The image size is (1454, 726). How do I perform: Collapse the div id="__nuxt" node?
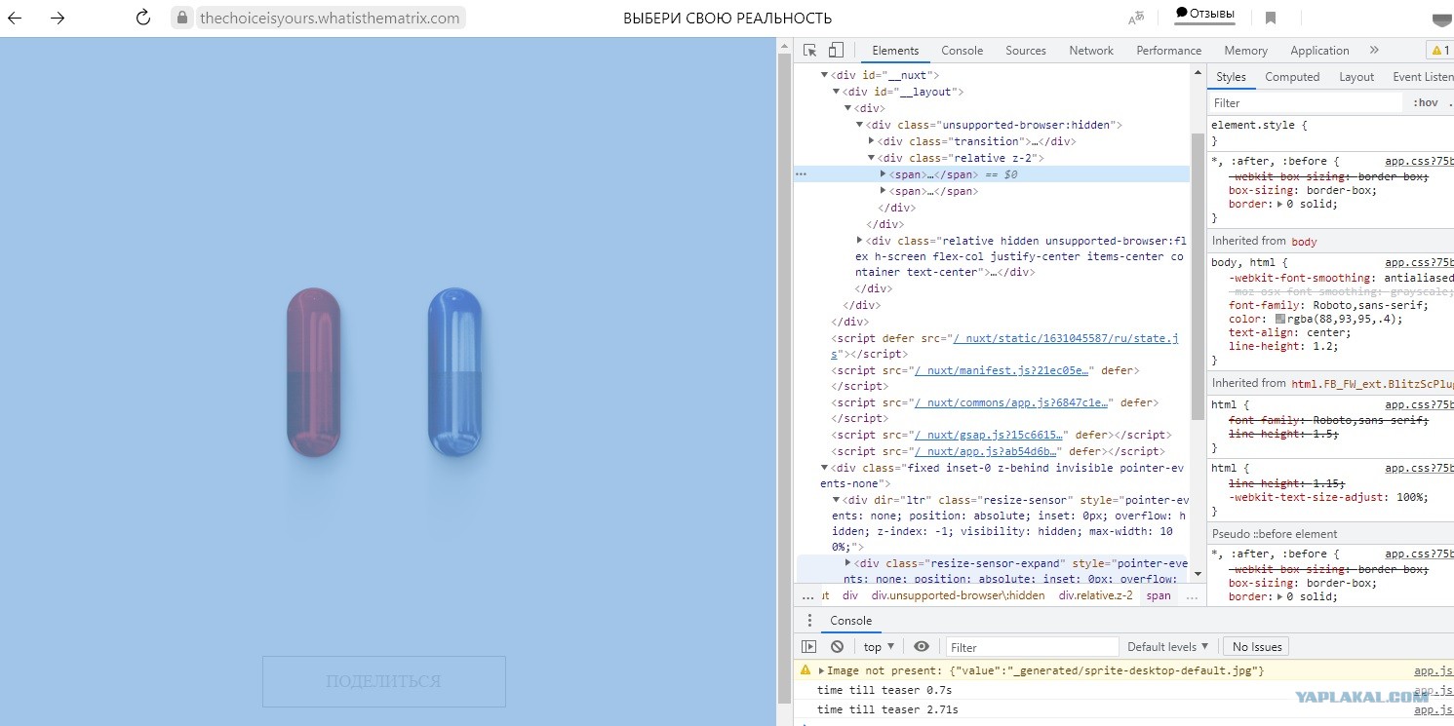click(x=825, y=75)
